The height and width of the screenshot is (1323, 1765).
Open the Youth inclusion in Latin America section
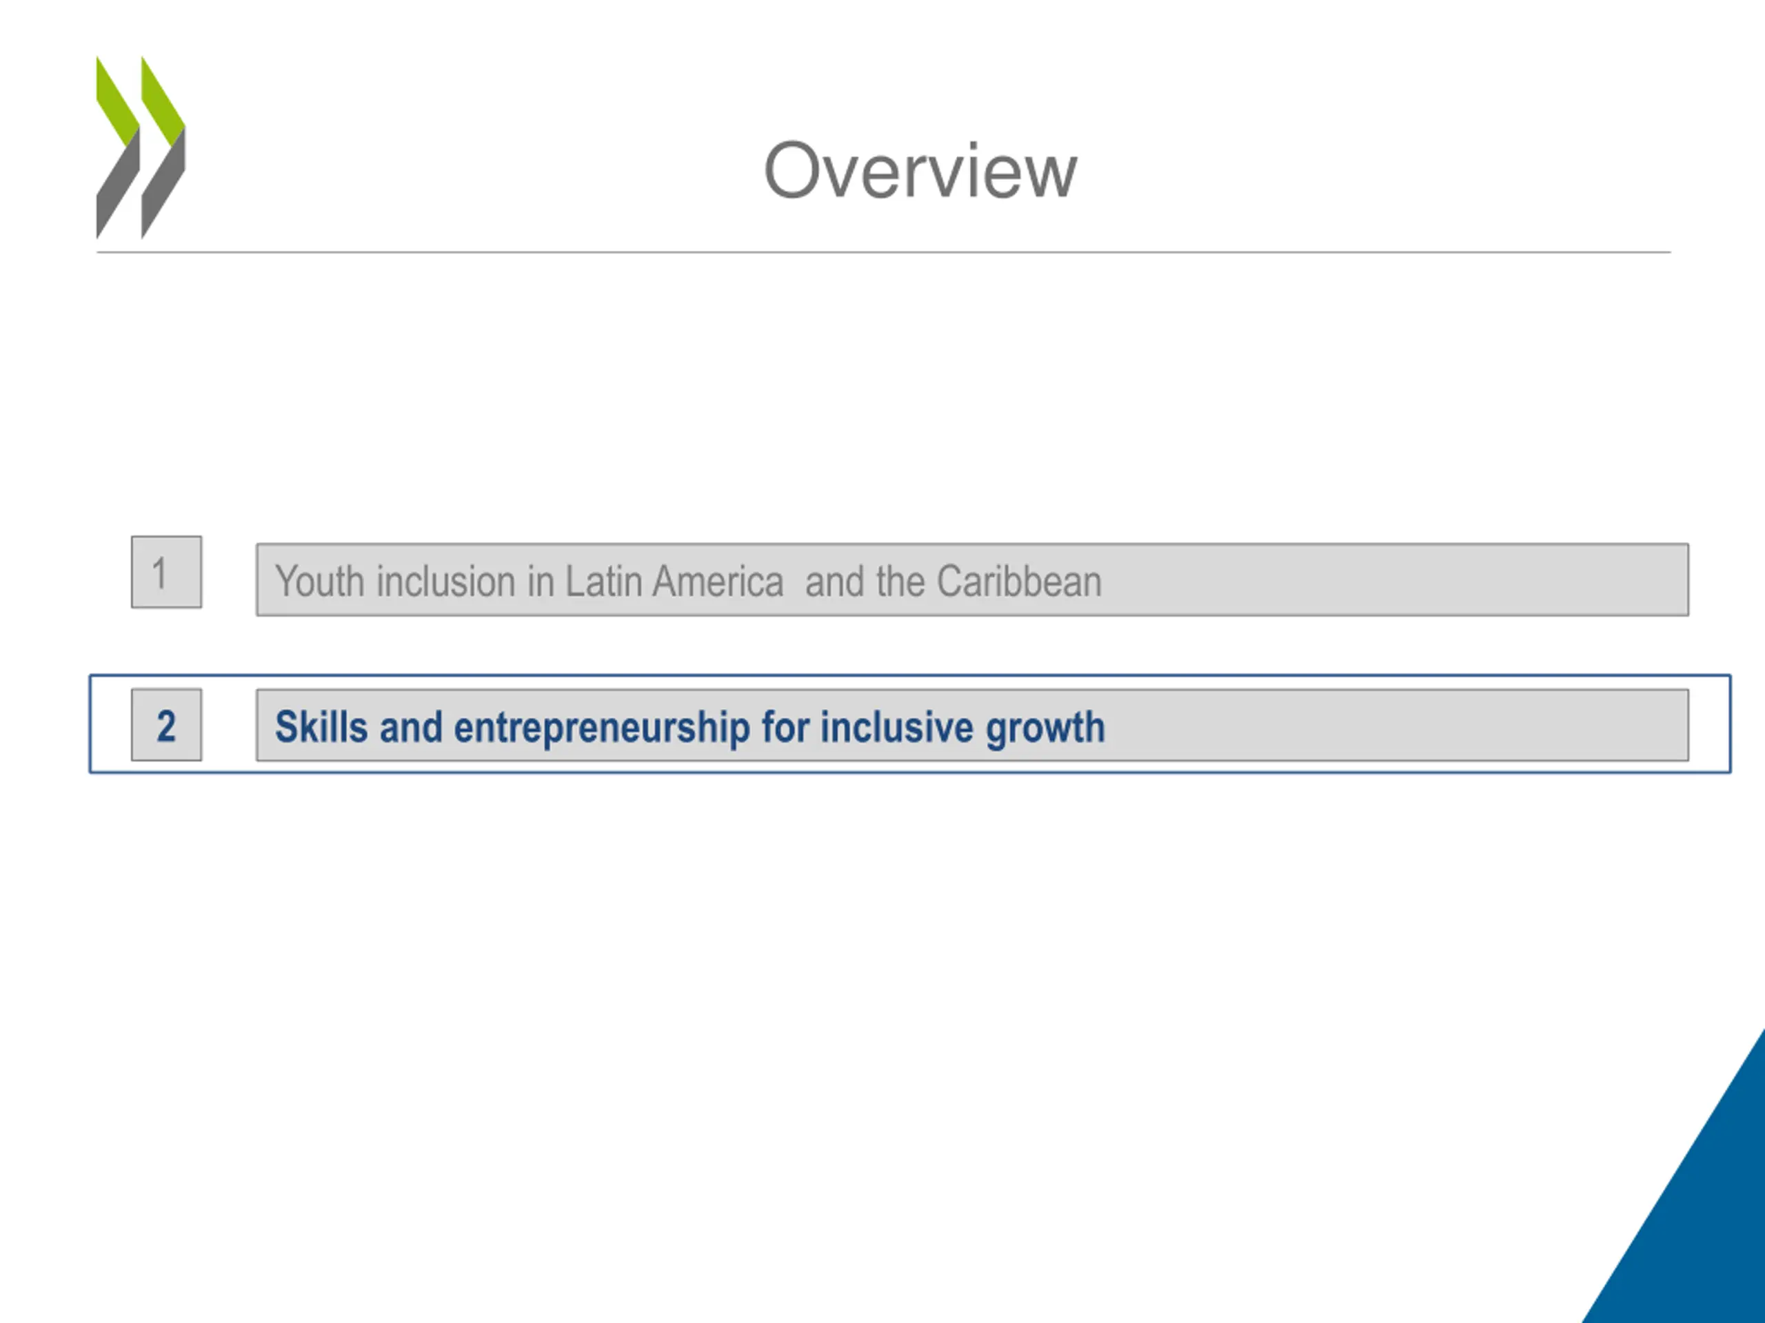972,580
